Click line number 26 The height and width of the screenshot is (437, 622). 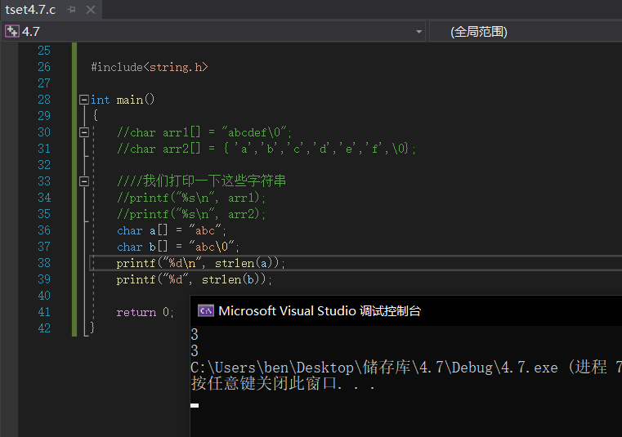[x=44, y=67]
